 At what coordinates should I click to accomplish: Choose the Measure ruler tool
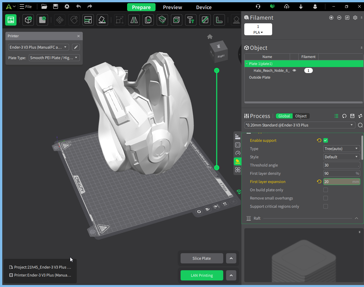tap(219, 20)
